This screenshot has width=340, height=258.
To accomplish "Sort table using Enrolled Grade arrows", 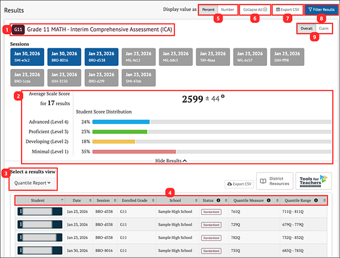I will [153, 200].
